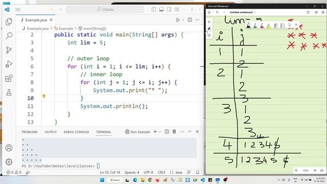Click CRLF end-of-line setting

(x=161, y=172)
